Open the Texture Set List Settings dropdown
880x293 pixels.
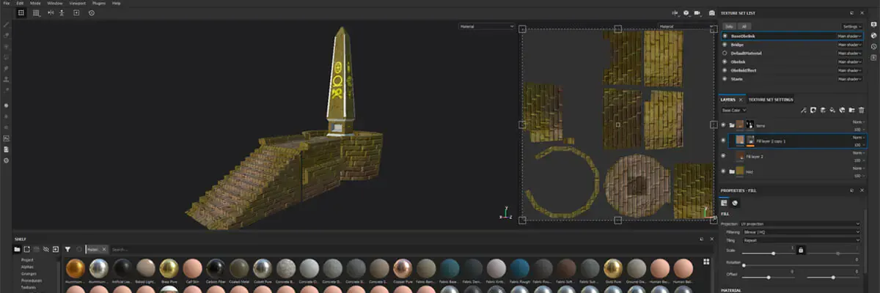(853, 26)
